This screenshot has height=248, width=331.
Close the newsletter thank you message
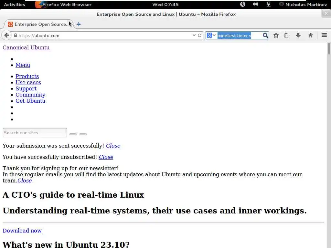pos(25,181)
